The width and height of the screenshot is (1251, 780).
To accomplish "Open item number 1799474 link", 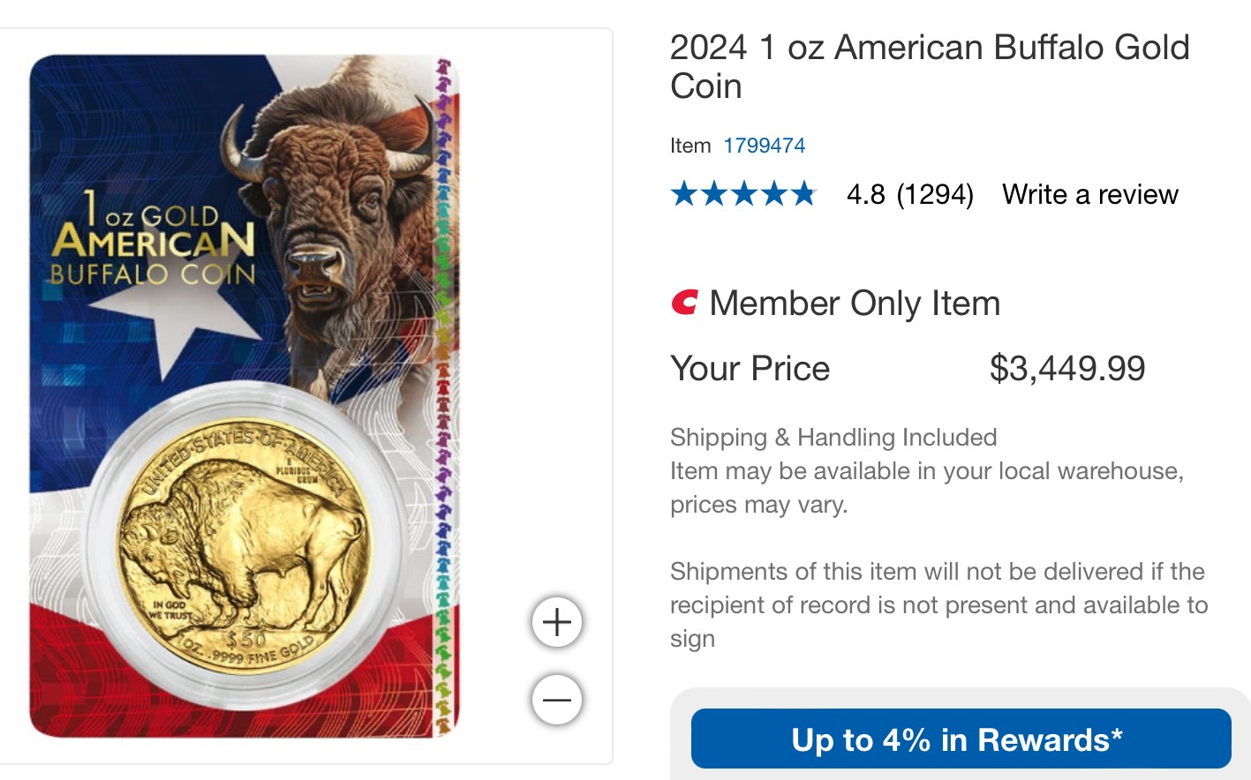I will point(764,146).
